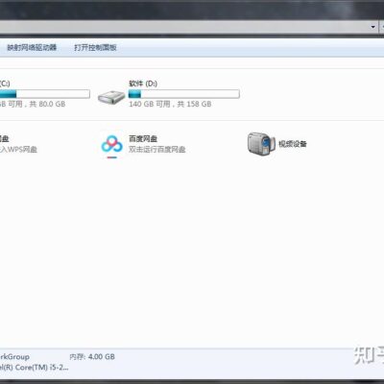Click the C: drive capacity bar

coord(45,94)
